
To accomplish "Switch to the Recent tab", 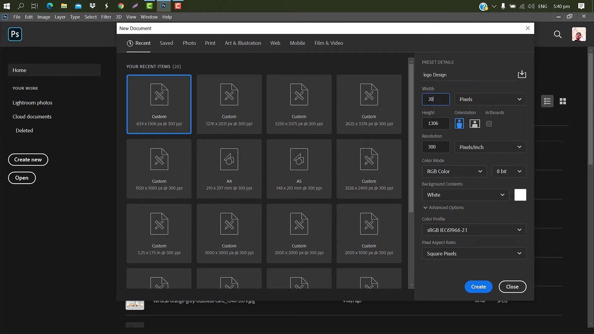I will click(139, 43).
